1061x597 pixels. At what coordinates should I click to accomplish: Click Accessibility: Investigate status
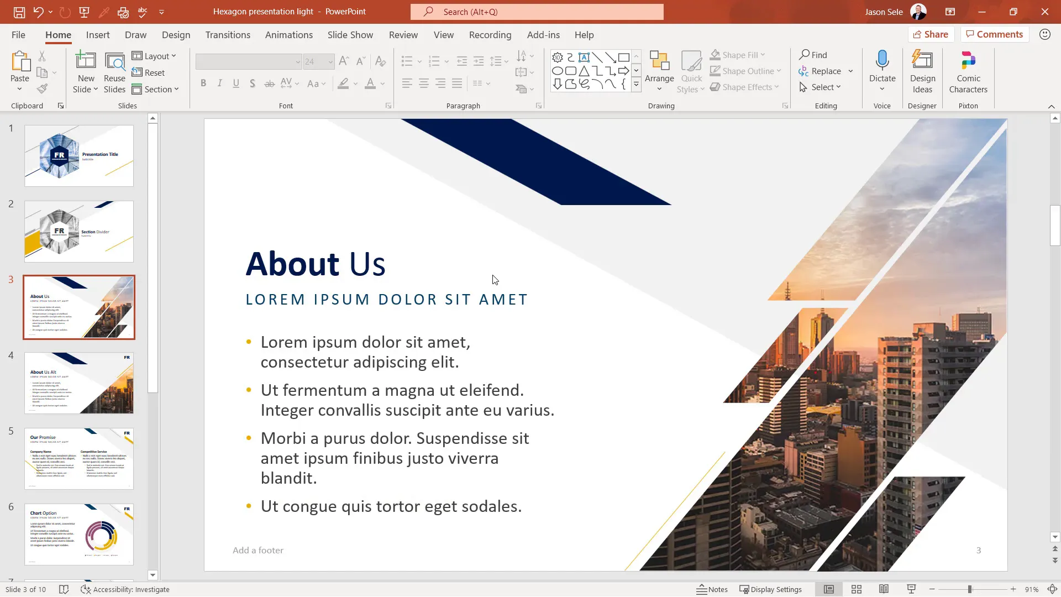pyautogui.click(x=125, y=589)
